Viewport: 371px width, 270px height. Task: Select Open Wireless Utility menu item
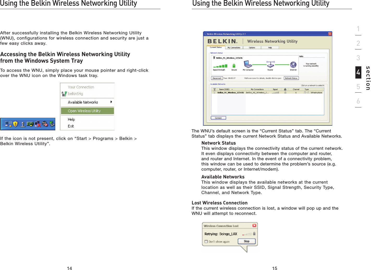pos(88,111)
